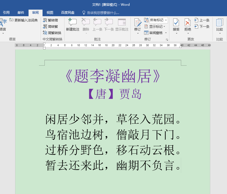Click the poem title 《题李凝幽居》
Image resolution: width=227 pixels, height=194 pixels.
point(113,76)
